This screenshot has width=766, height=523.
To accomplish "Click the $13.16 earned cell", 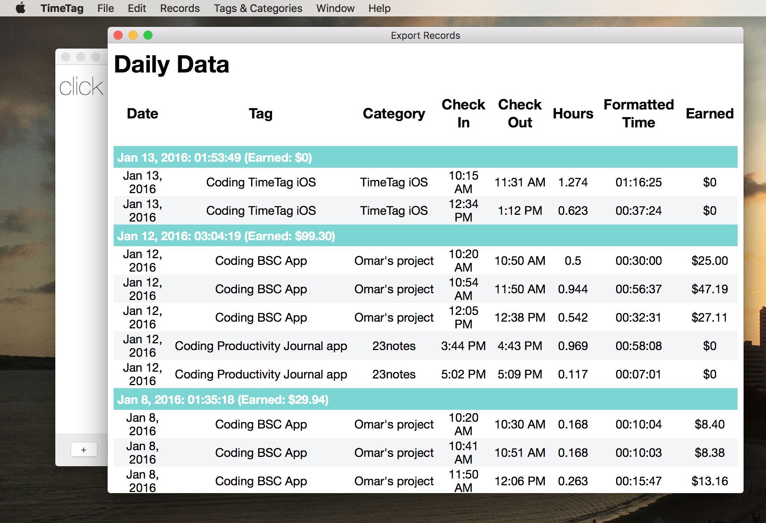I will point(710,481).
